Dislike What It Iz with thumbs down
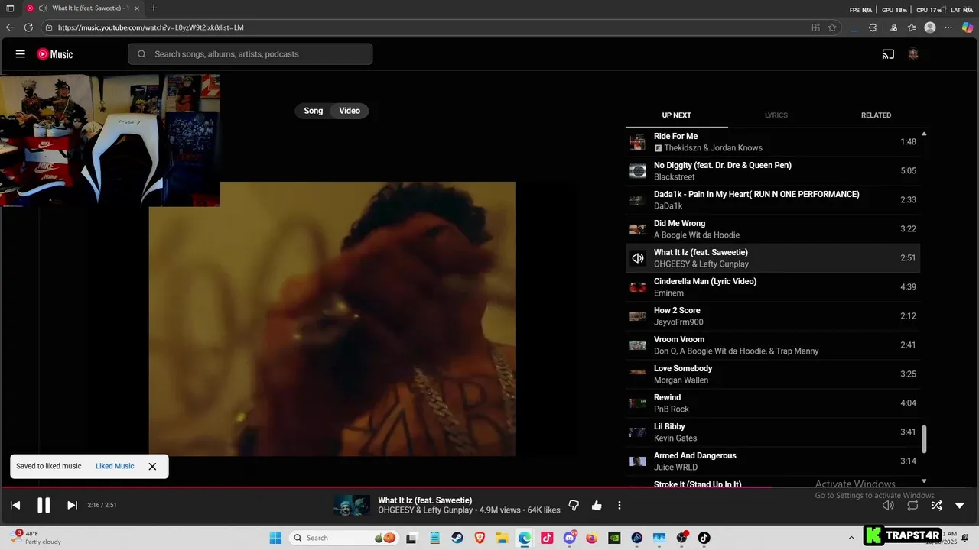The height and width of the screenshot is (550, 979). 574,505
